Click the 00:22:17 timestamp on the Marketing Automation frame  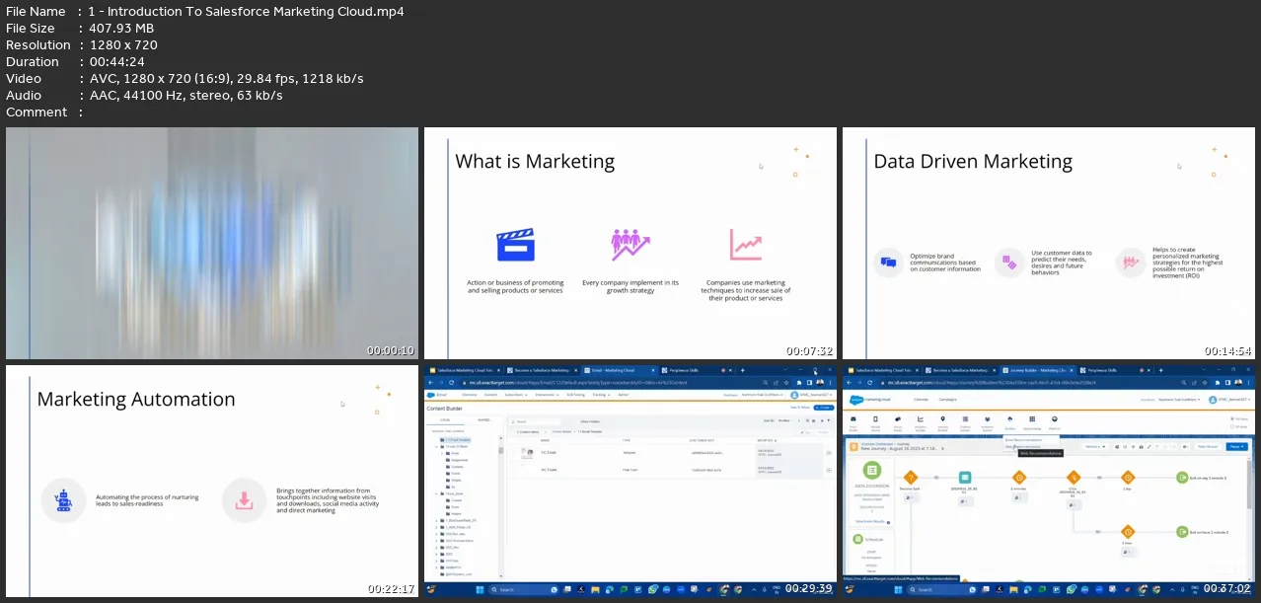[391, 587]
